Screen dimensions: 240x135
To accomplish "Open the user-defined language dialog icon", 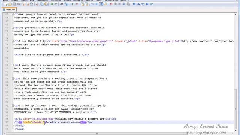I will point(105,4).
